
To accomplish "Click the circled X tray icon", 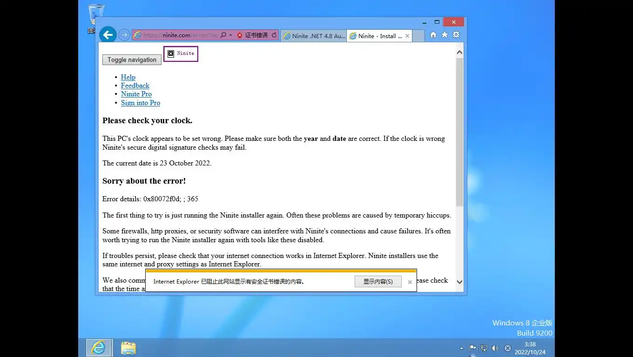I will pyautogui.click(x=508, y=348).
